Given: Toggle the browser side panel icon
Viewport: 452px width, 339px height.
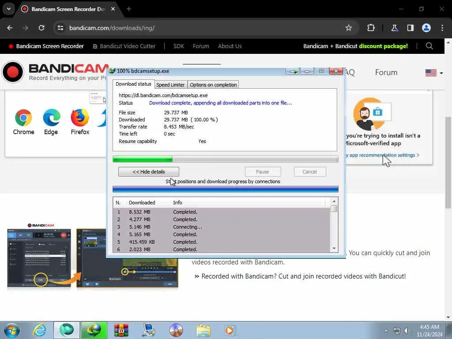Looking at the screenshot, I should coord(411,28).
